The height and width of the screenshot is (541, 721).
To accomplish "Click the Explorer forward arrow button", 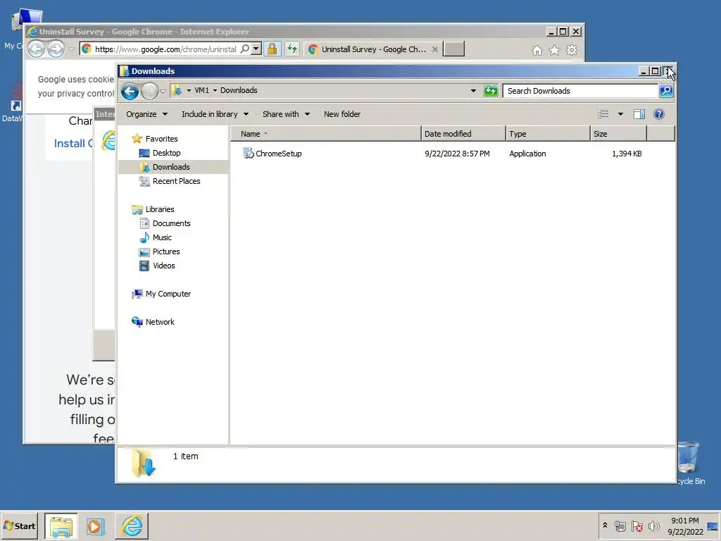I will point(149,91).
